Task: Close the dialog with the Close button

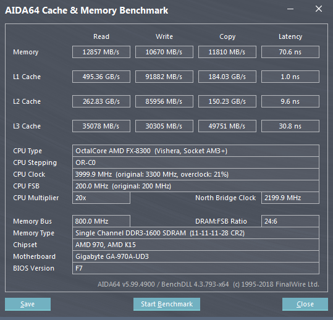Action: [305, 304]
